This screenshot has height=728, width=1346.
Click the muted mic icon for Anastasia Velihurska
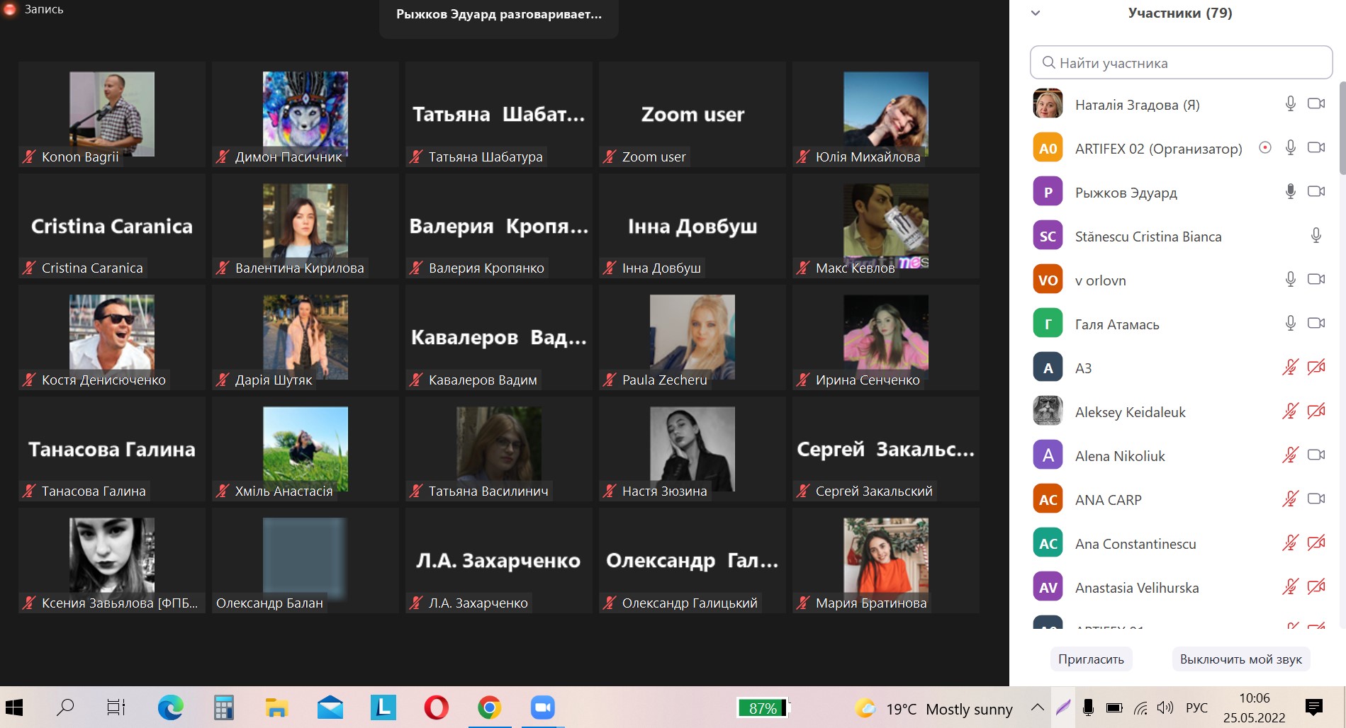pyautogui.click(x=1290, y=587)
